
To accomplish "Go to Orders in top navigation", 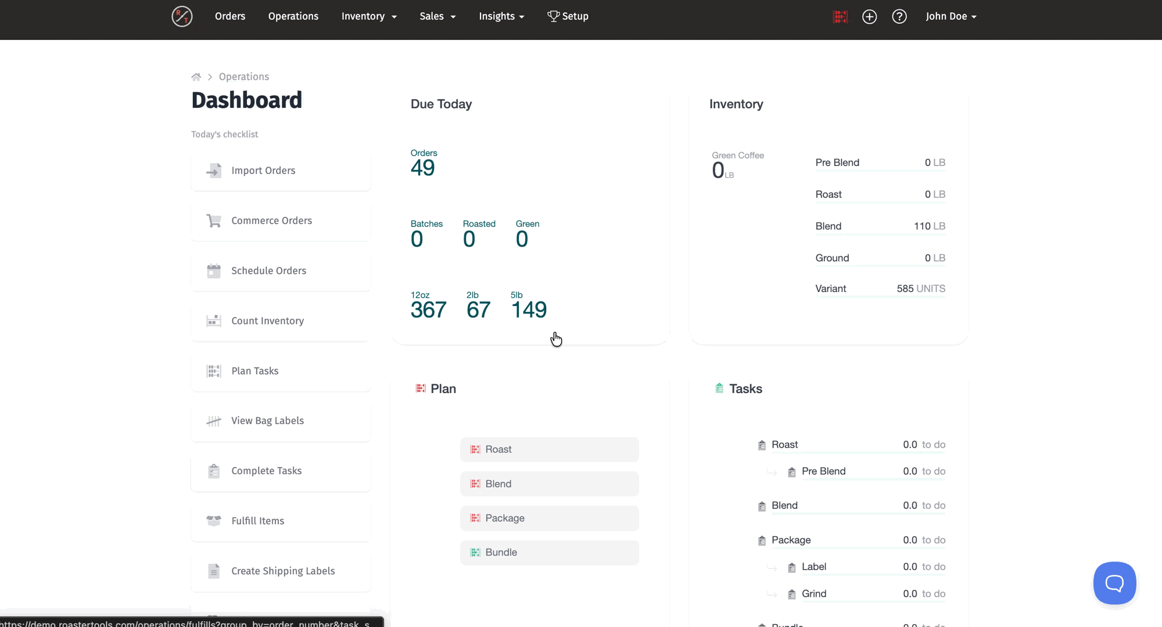I will pos(230,16).
